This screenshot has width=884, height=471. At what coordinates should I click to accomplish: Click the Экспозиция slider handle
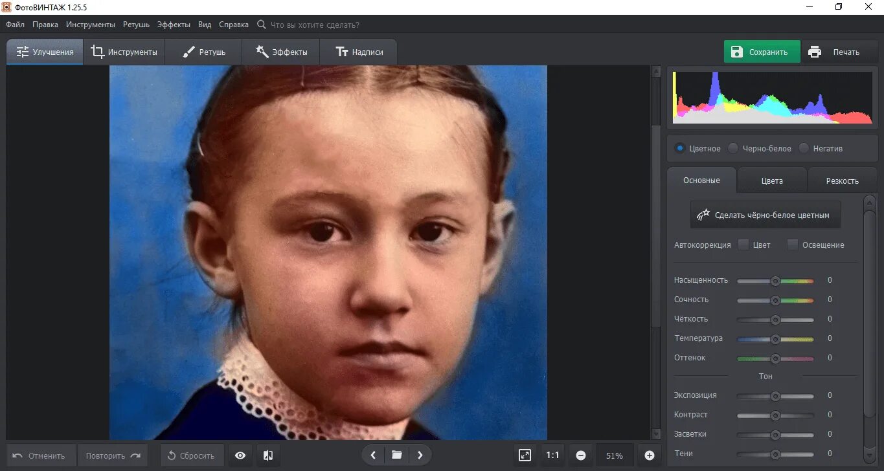point(775,396)
